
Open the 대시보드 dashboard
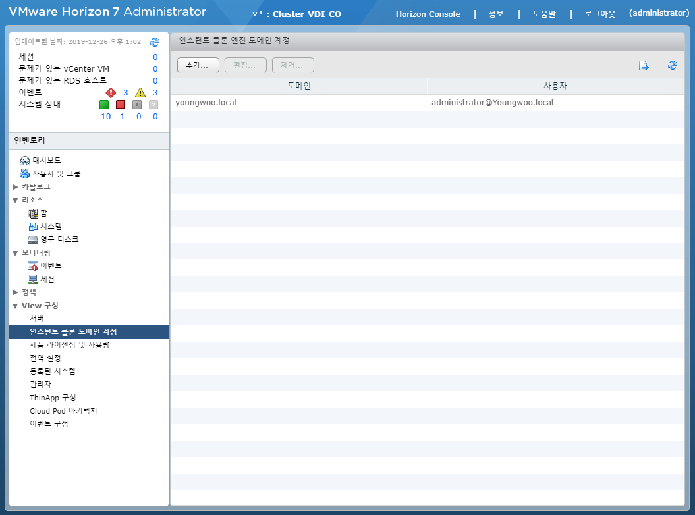pyautogui.click(x=40, y=161)
